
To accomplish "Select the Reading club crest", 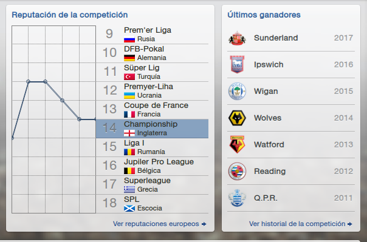I will click(237, 172).
